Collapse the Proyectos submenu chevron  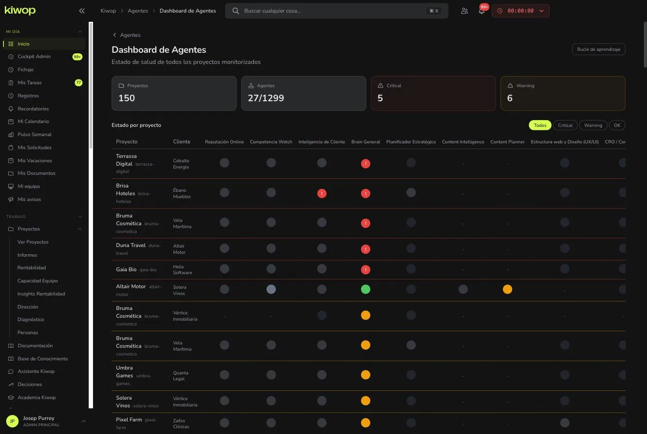[x=80, y=229]
